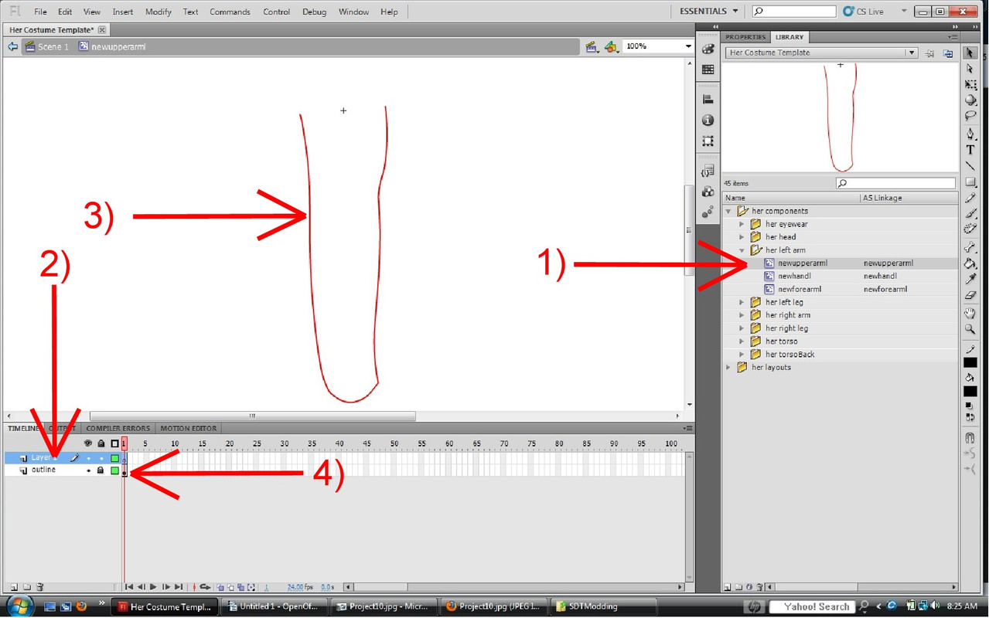This screenshot has height=618, width=989.
Task: Expand the her eyewear folder
Action: [x=742, y=224]
